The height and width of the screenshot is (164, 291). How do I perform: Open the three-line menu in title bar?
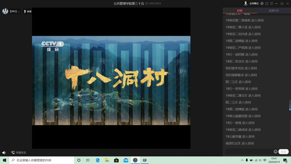pos(272,4)
